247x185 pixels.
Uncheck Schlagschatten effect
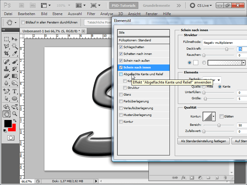click(x=121, y=47)
